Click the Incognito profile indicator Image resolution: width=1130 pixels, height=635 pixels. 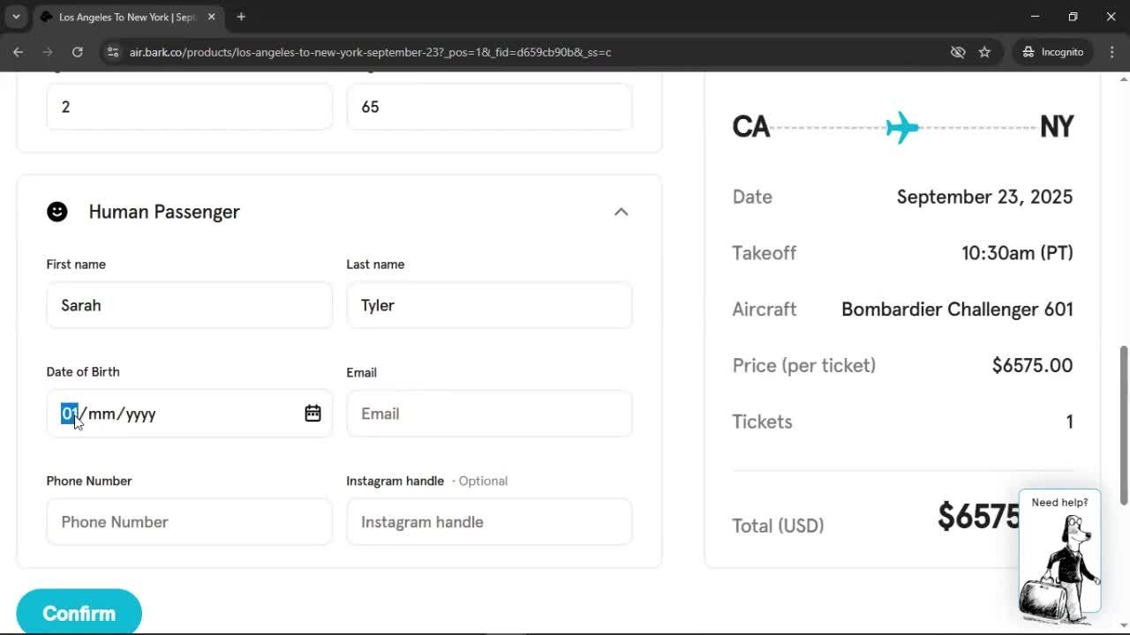point(1052,52)
